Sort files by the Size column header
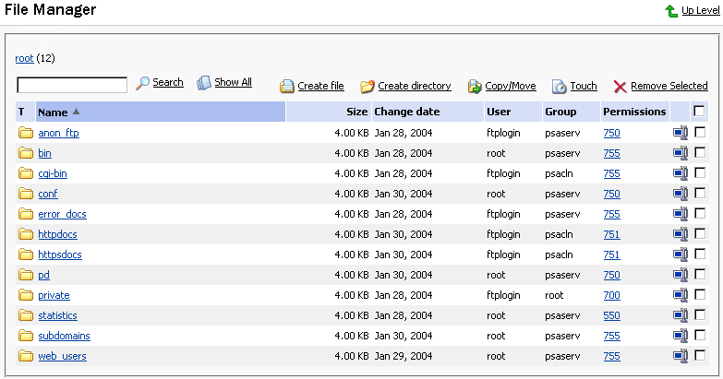 click(x=356, y=112)
